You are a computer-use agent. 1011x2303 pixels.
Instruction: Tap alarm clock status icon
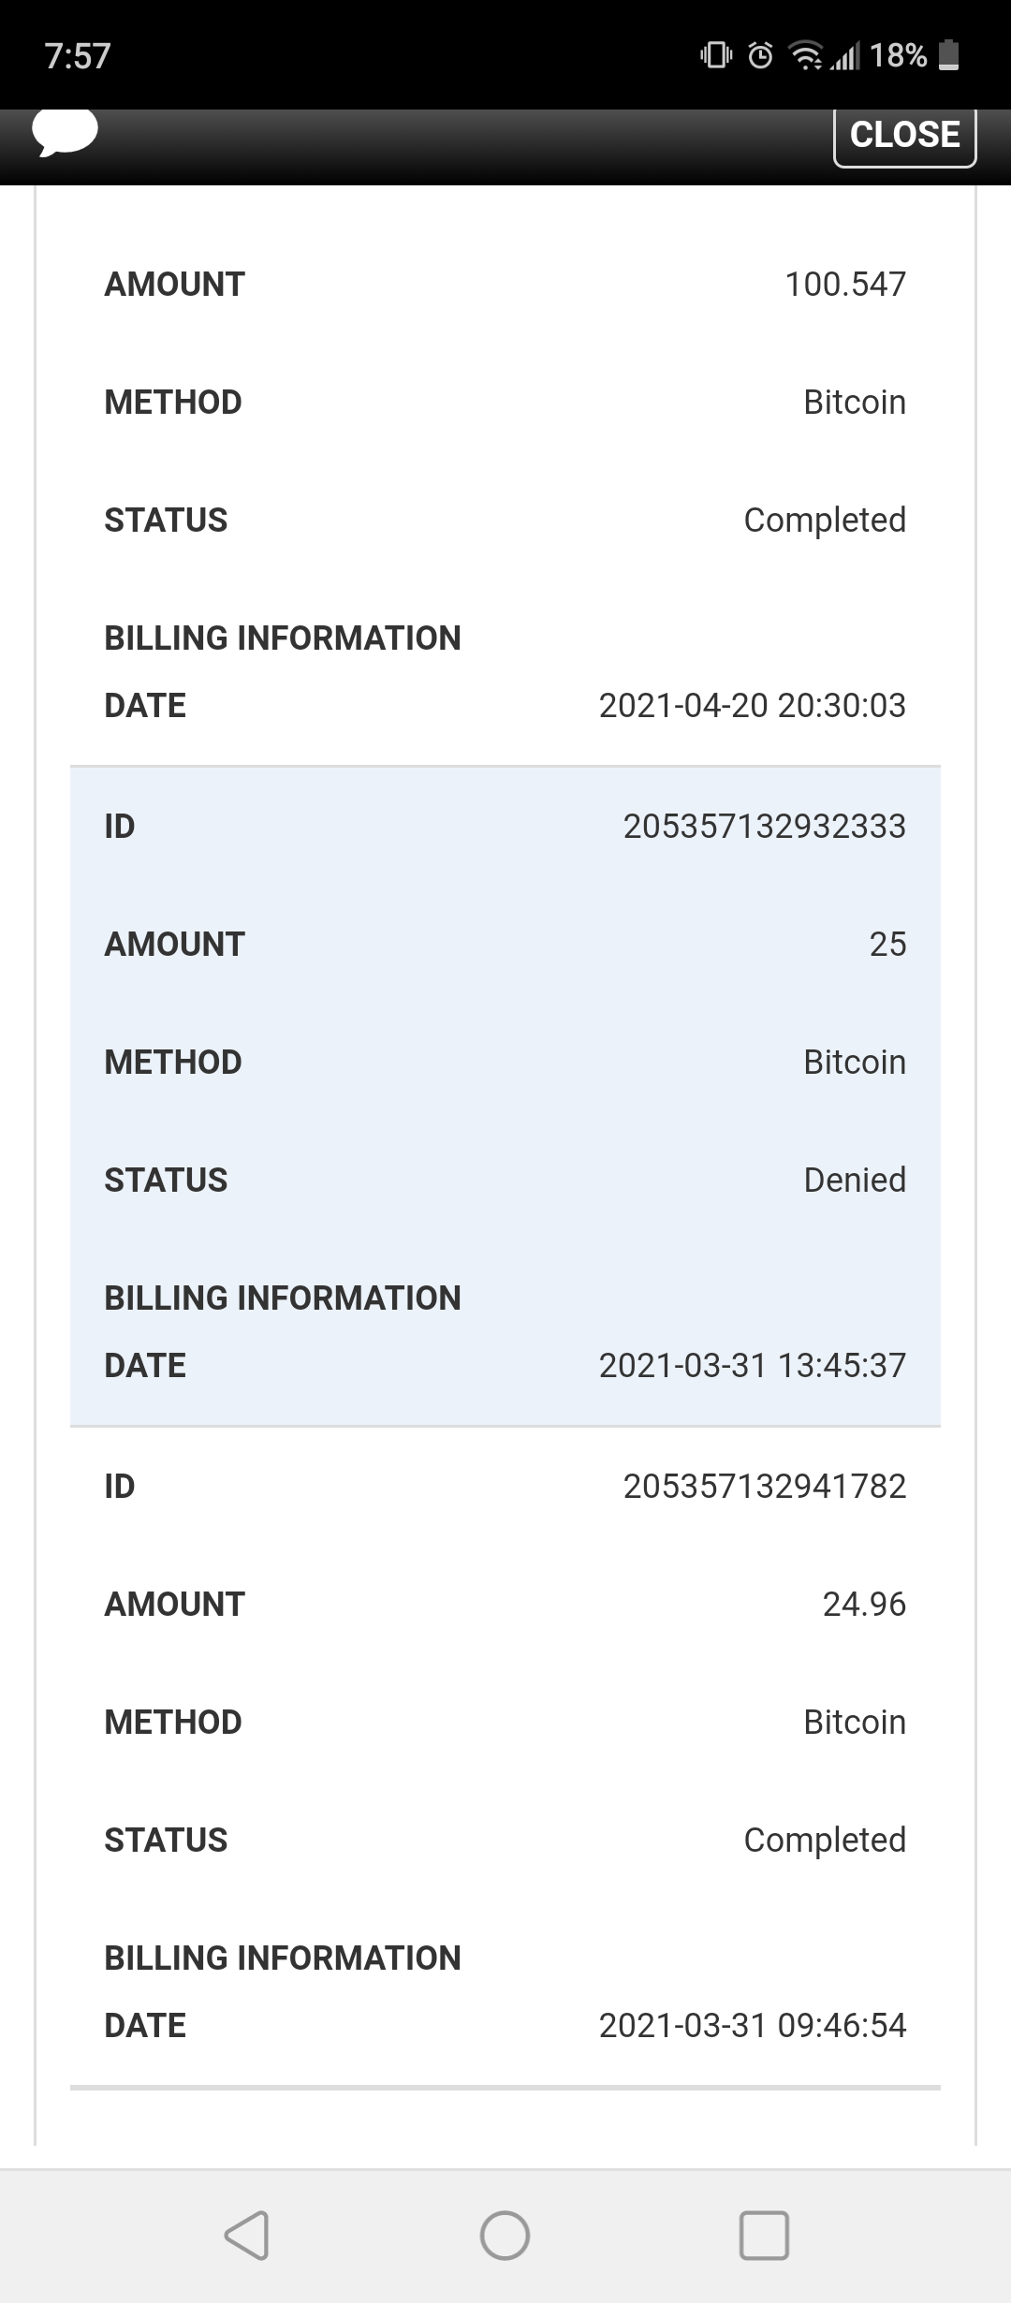tap(761, 56)
